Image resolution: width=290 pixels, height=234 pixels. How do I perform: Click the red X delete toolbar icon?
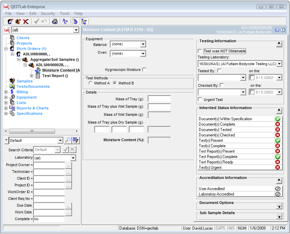click(x=26, y=21)
